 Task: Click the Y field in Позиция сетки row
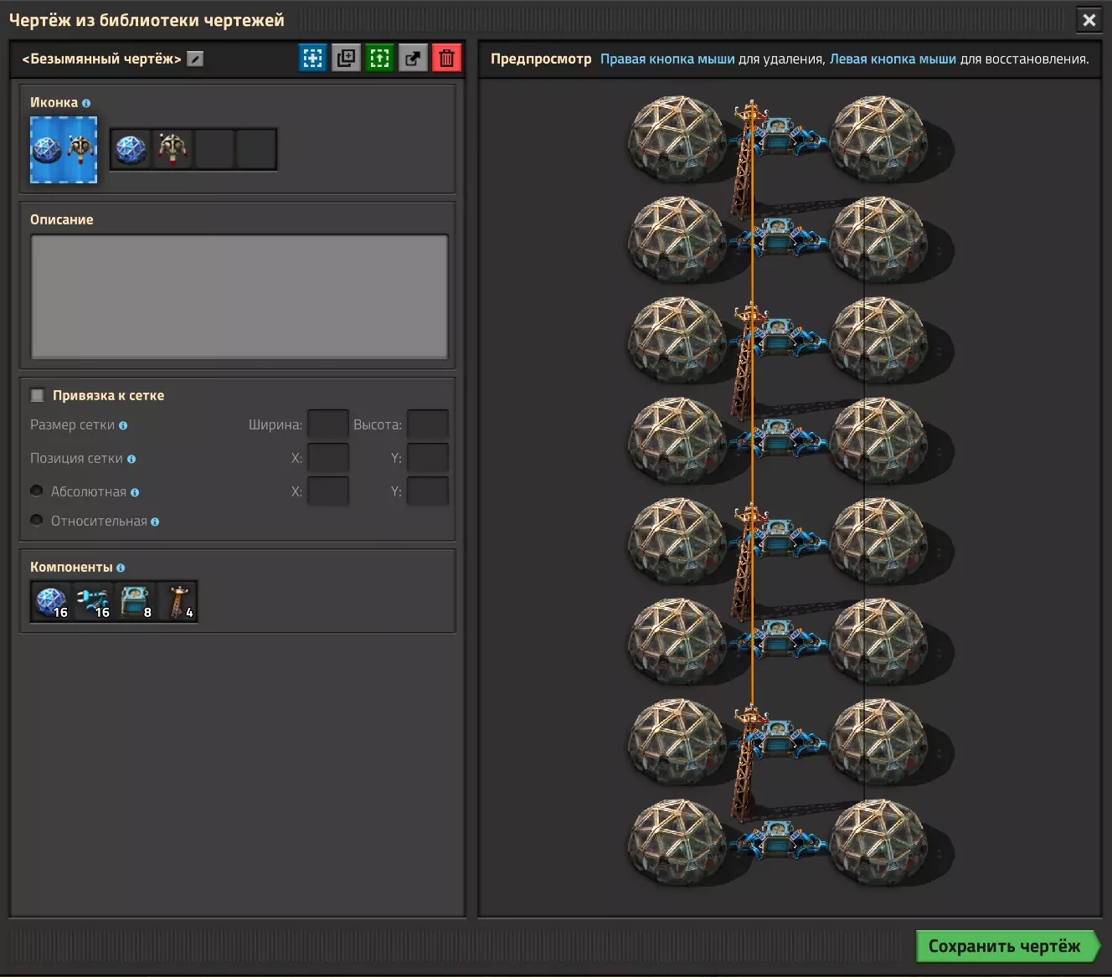[428, 458]
